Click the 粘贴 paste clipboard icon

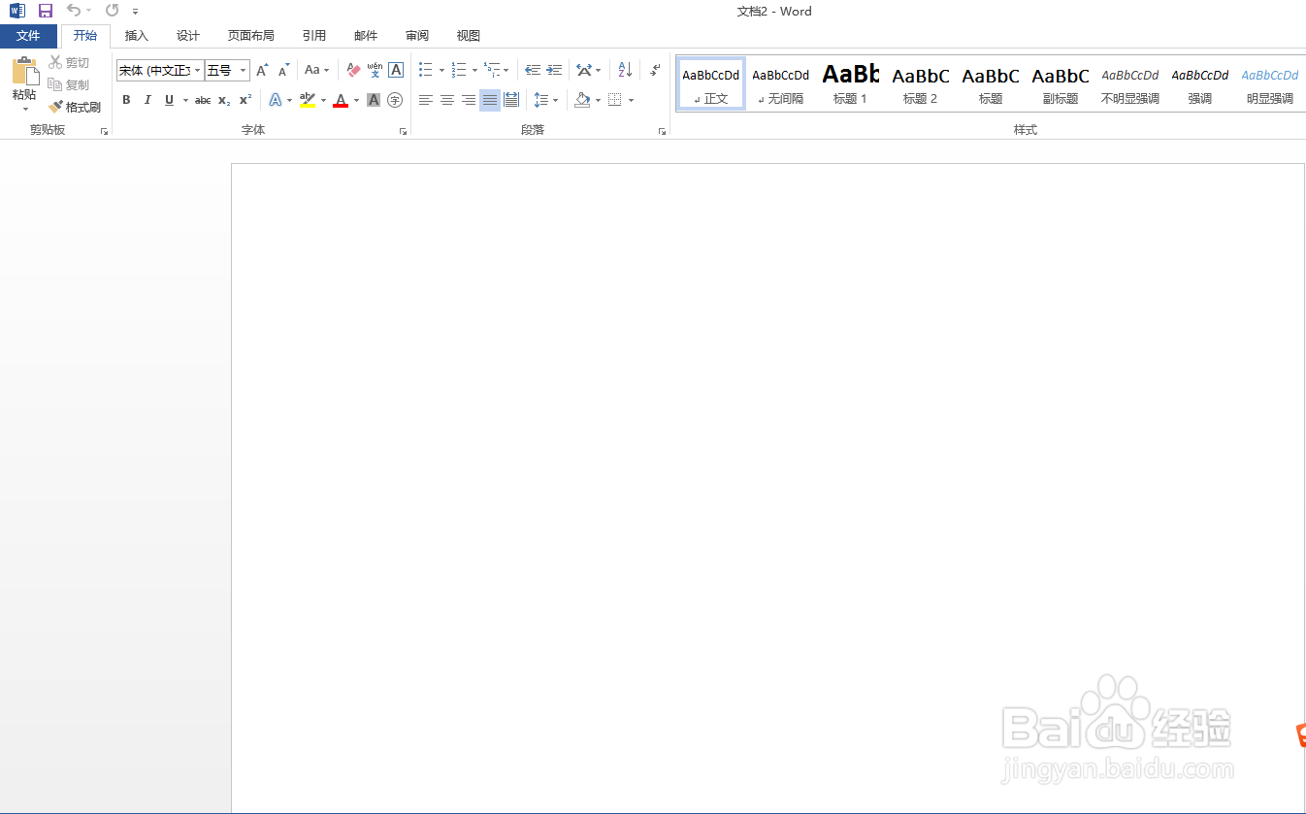click(x=24, y=71)
